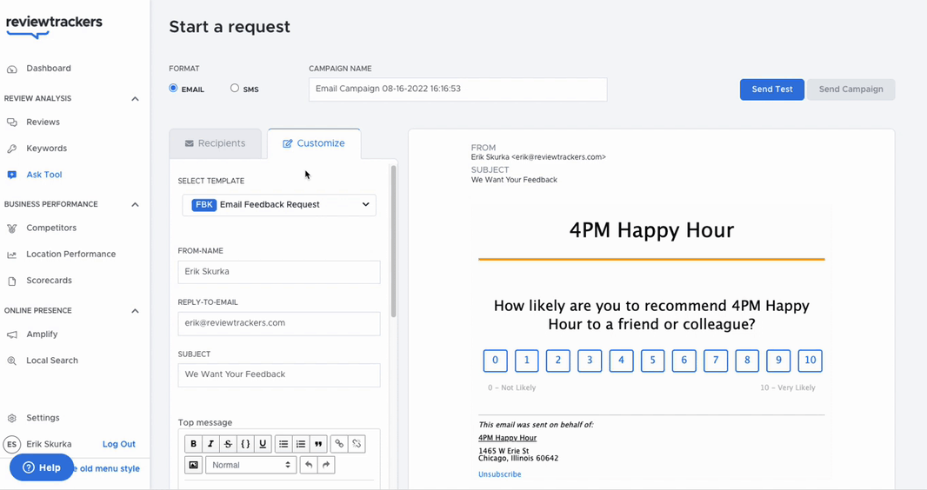The height and width of the screenshot is (490, 927).
Task: Click the Send Test button
Action: 772,89
